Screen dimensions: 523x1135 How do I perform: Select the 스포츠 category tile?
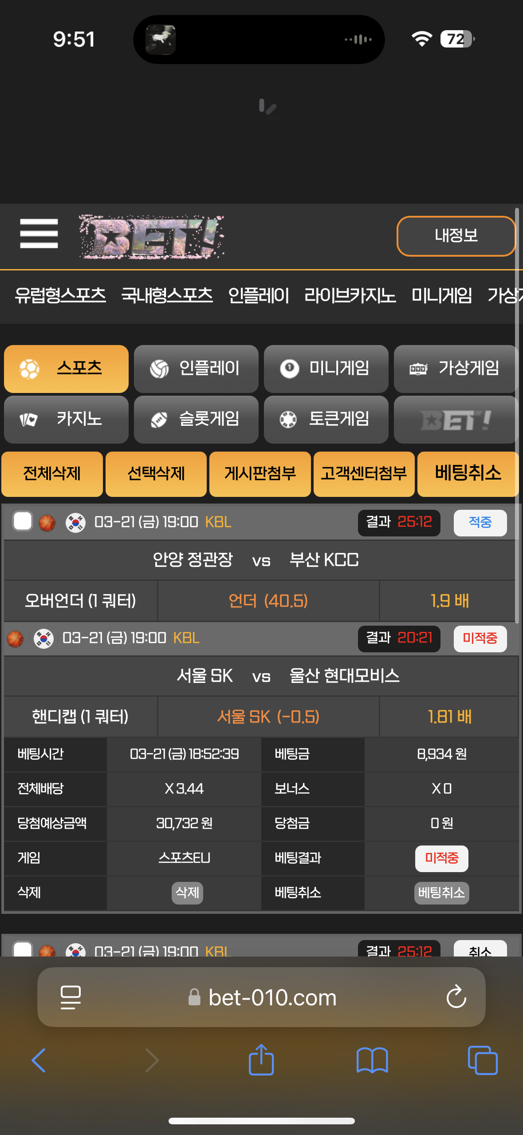(x=66, y=369)
